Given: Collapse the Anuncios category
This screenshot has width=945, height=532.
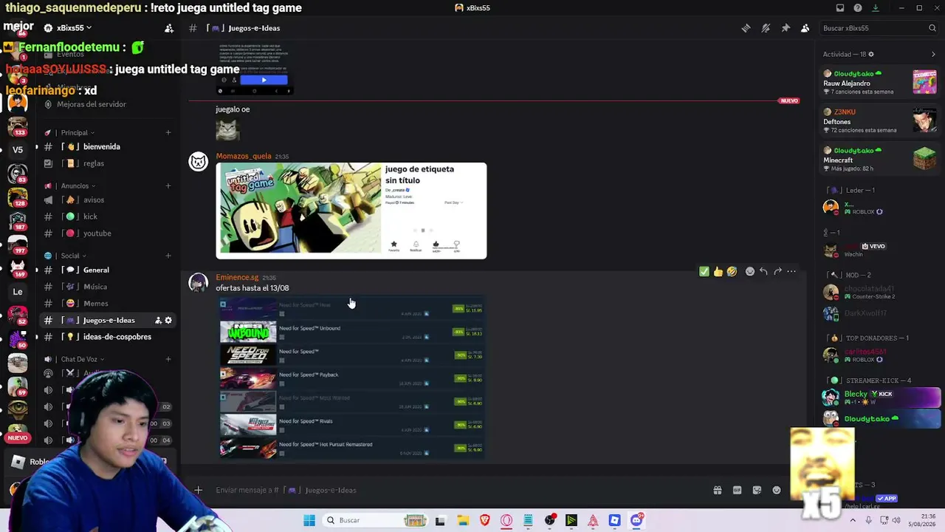Looking at the screenshot, I should [78, 185].
